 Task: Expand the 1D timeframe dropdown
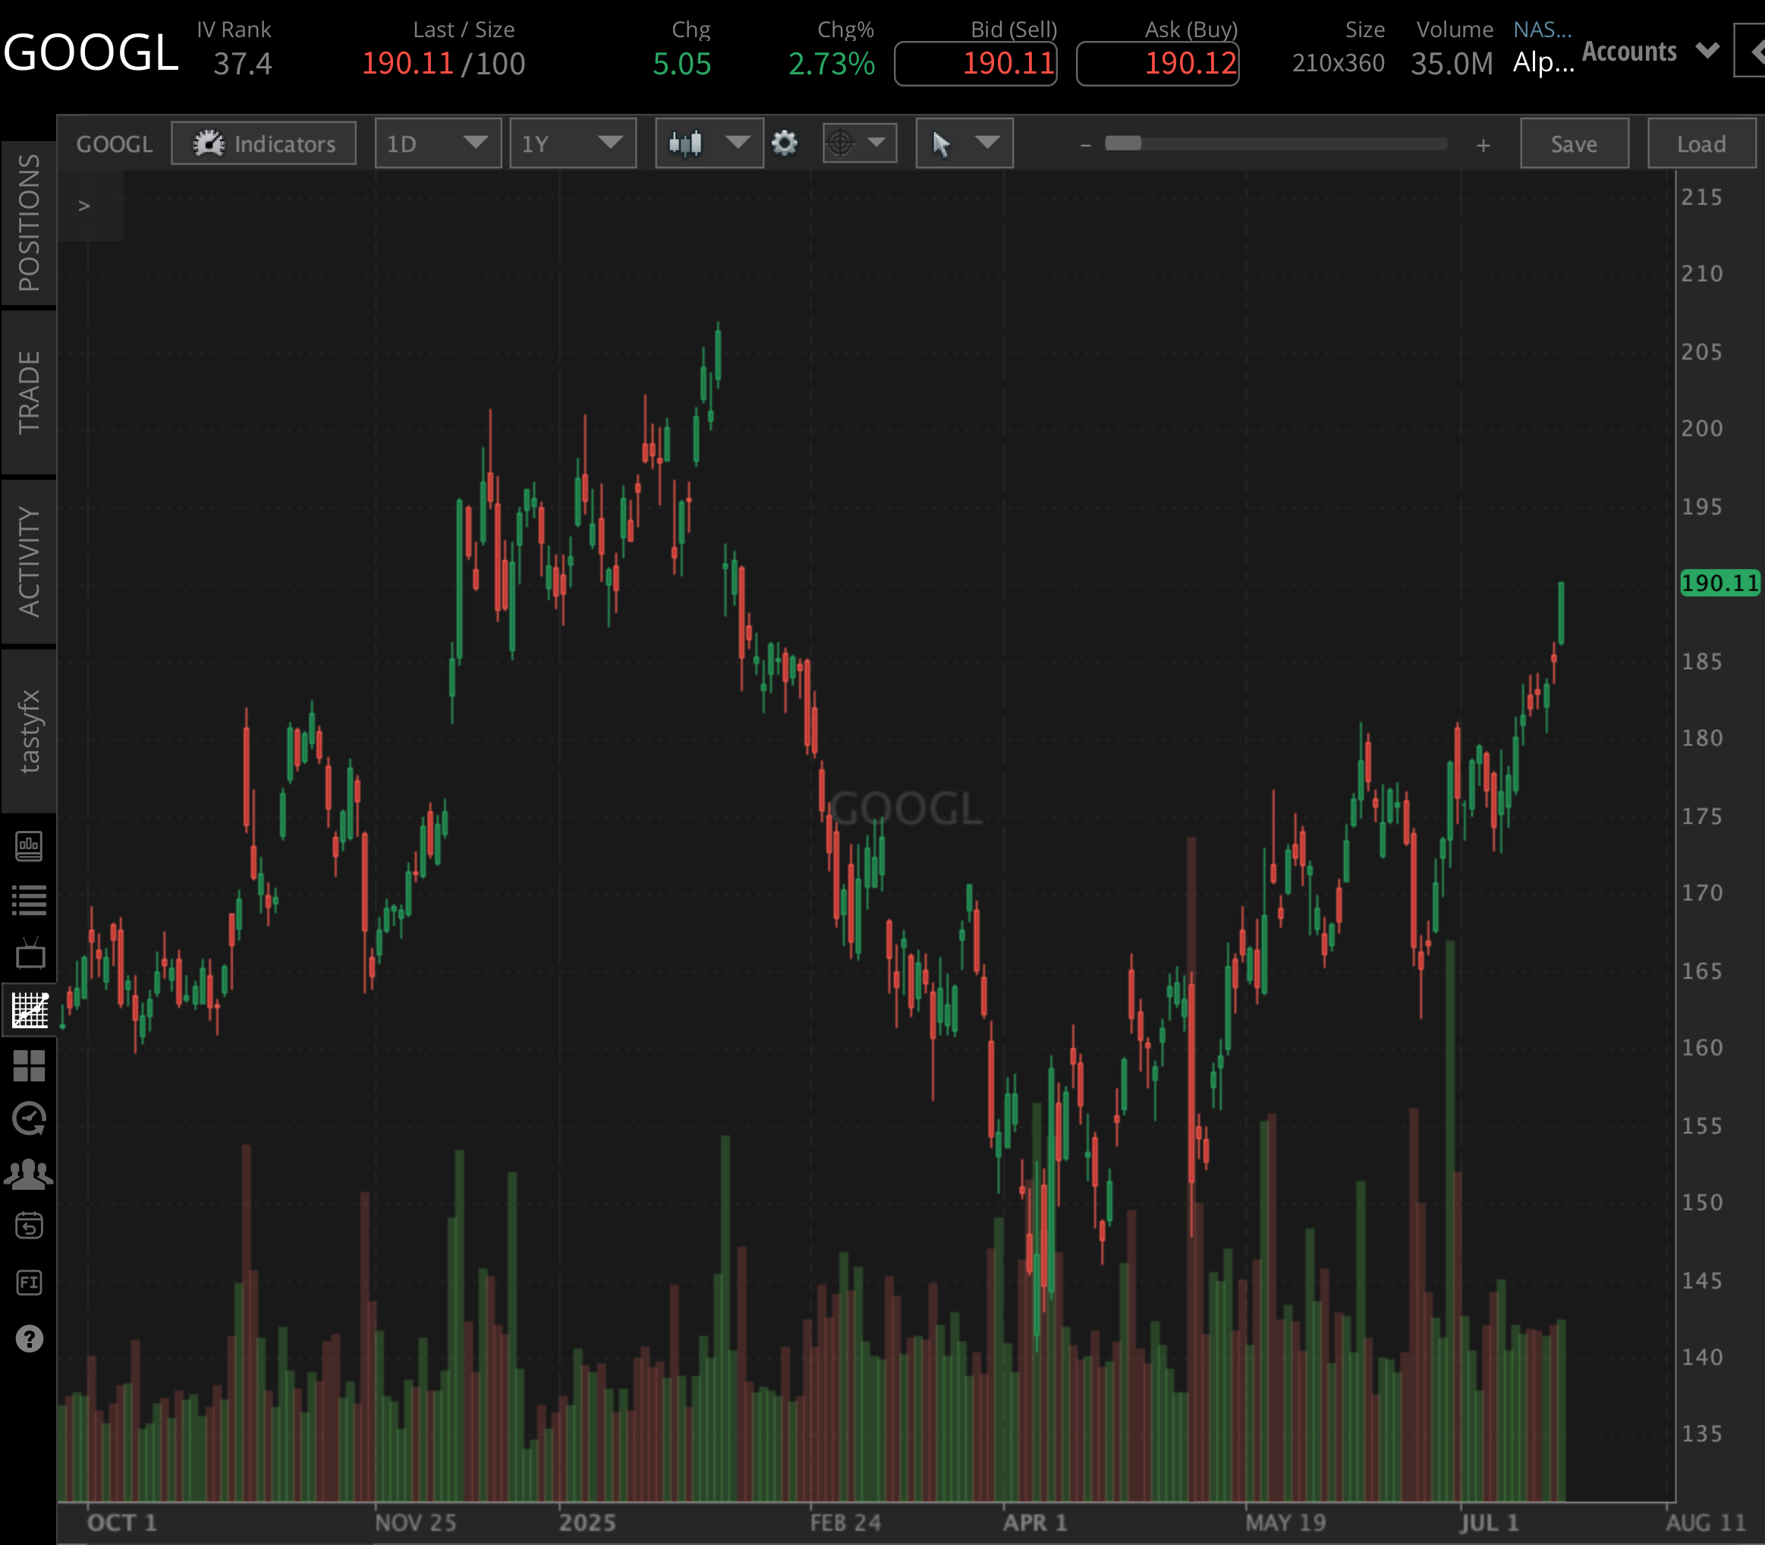point(437,143)
